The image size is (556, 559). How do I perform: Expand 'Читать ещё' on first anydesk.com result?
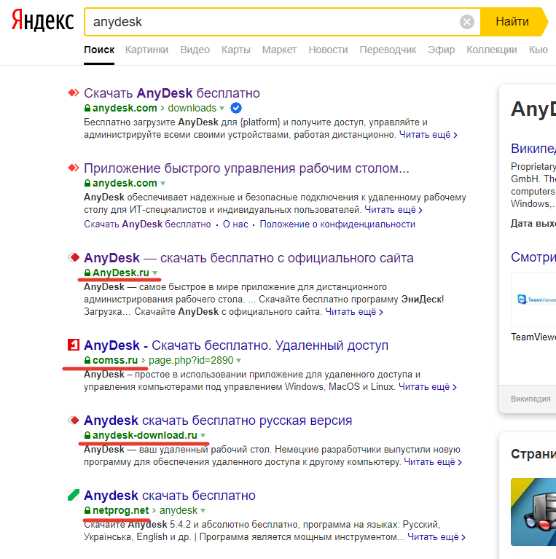[428, 135]
